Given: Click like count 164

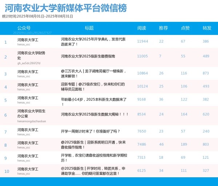Looking at the screenshot, I should coord(184,114).
